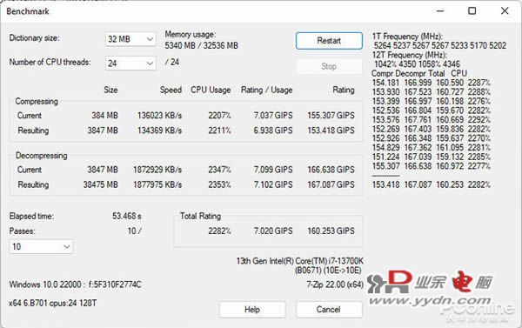Click the log row starting 153.399
This screenshot has height=328, width=522.
click(x=432, y=101)
